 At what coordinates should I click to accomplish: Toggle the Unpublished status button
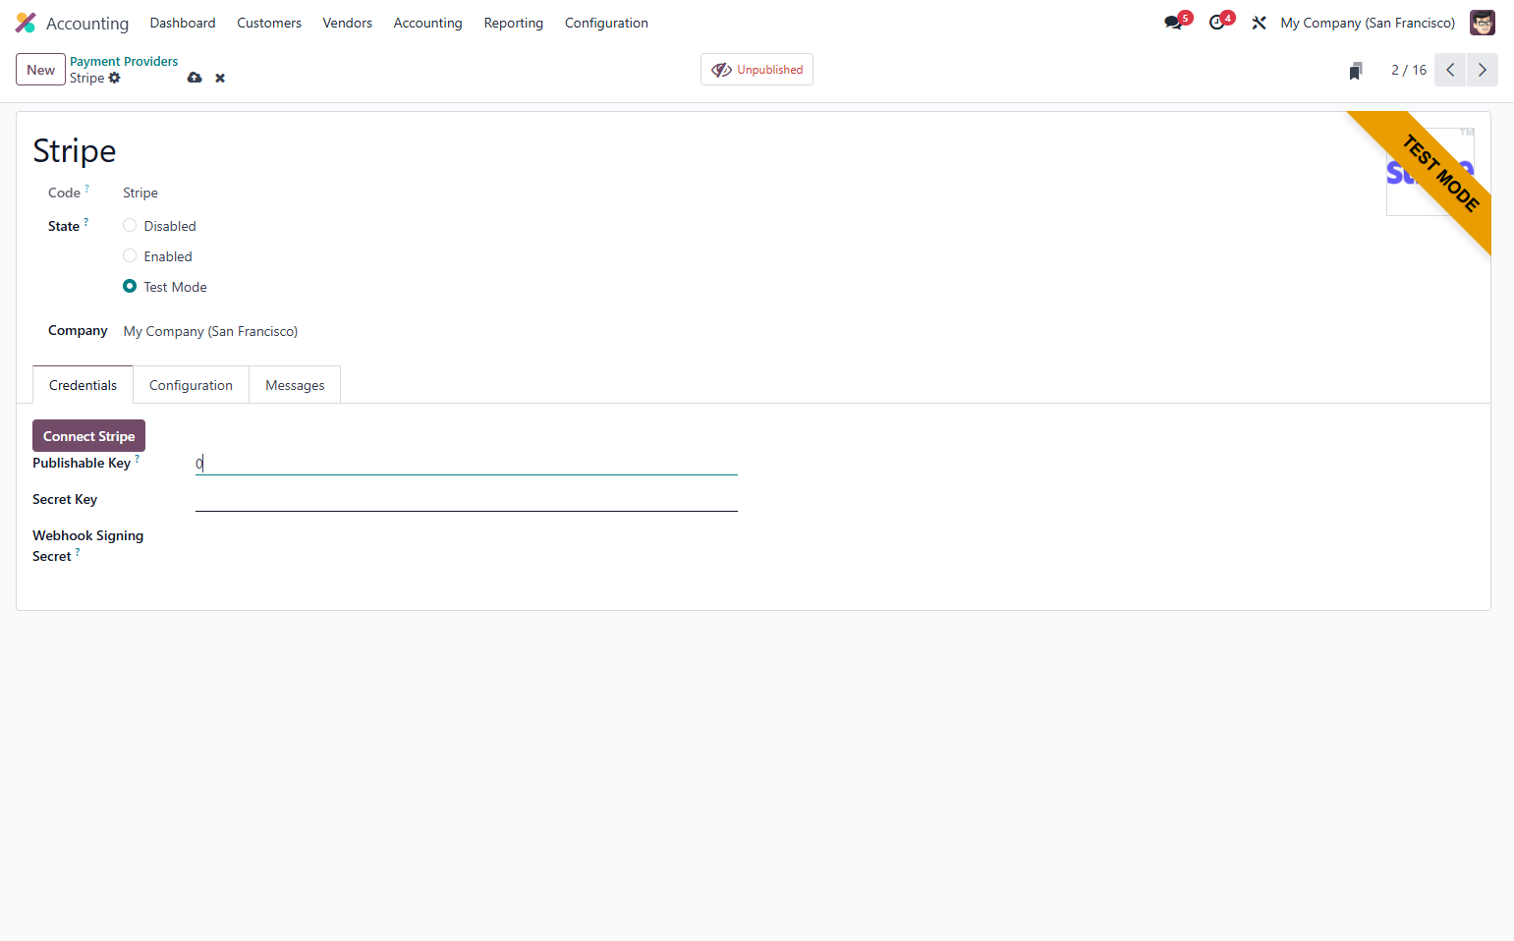pos(757,70)
